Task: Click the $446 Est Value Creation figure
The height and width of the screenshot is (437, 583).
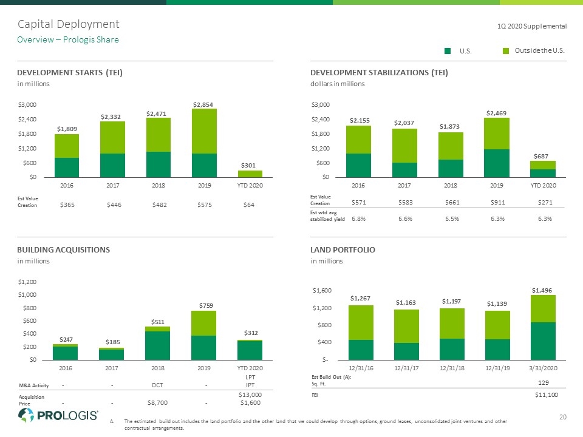Action: click(x=114, y=205)
